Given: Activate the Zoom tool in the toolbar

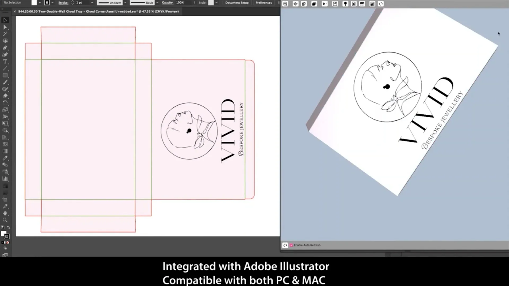Looking at the screenshot, I should (x=5, y=220).
